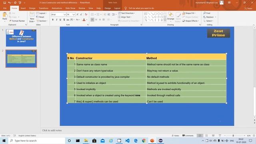Clear all formatting icon

point(86,14)
